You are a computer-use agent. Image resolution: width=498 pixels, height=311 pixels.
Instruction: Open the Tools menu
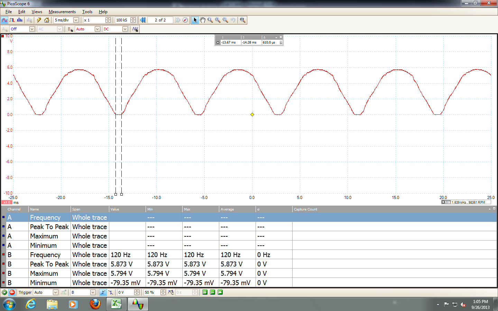click(87, 12)
